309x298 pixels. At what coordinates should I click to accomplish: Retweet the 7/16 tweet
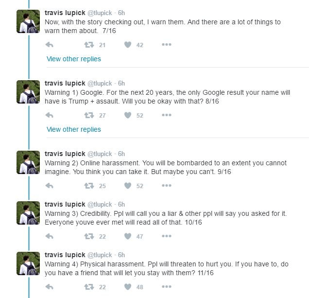click(89, 45)
